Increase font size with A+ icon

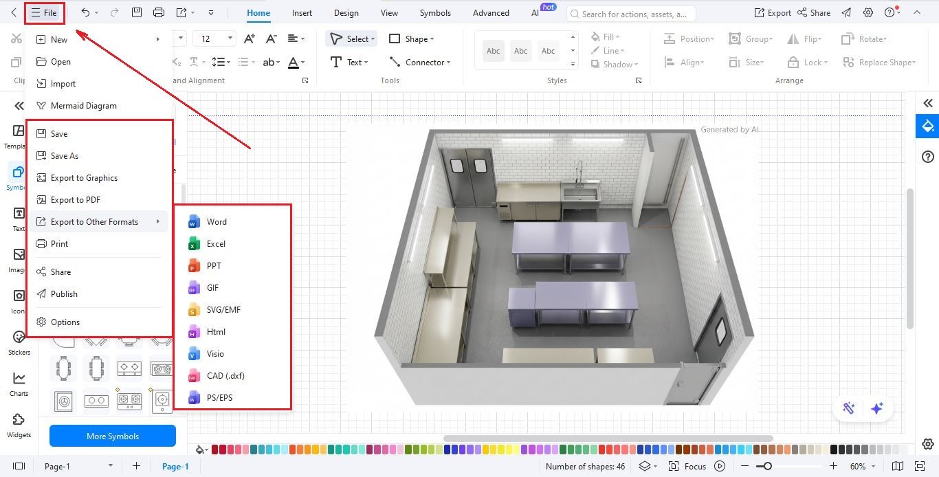click(250, 39)
